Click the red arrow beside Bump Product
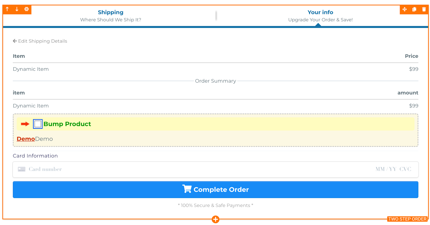430x225 pixels. pyautogui.click(x=25, y=124)
